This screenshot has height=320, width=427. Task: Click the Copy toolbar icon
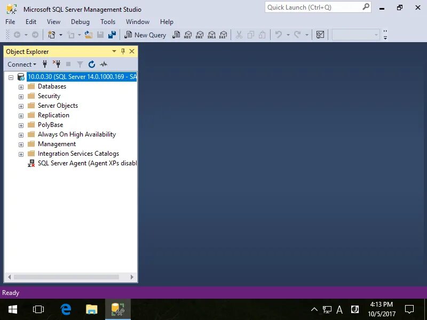coord(250,35)
